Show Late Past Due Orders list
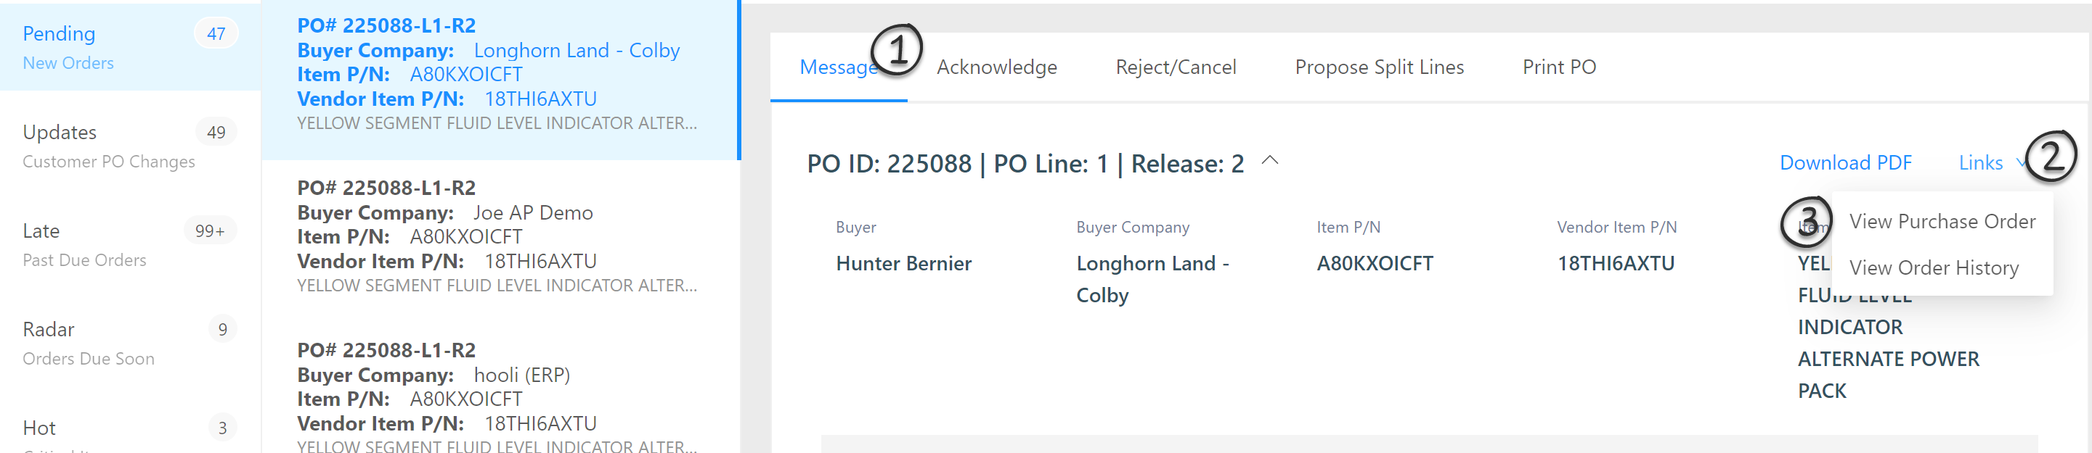The image size is (2092, 453). click(x=130, y=245)
